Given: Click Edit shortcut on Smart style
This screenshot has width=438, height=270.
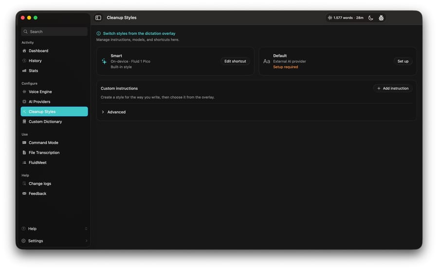Looking at the screenshot, I should pyautogui.click(x=235, y=61).
